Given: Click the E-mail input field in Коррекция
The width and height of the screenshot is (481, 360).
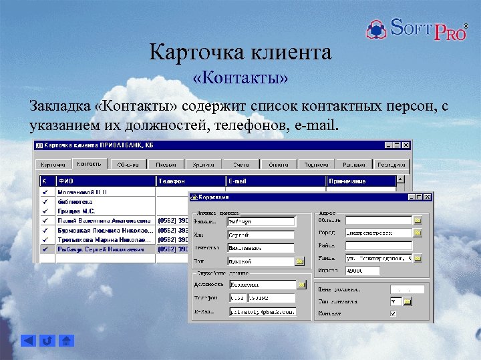Looking at the screenshot, I should [263, 311].
